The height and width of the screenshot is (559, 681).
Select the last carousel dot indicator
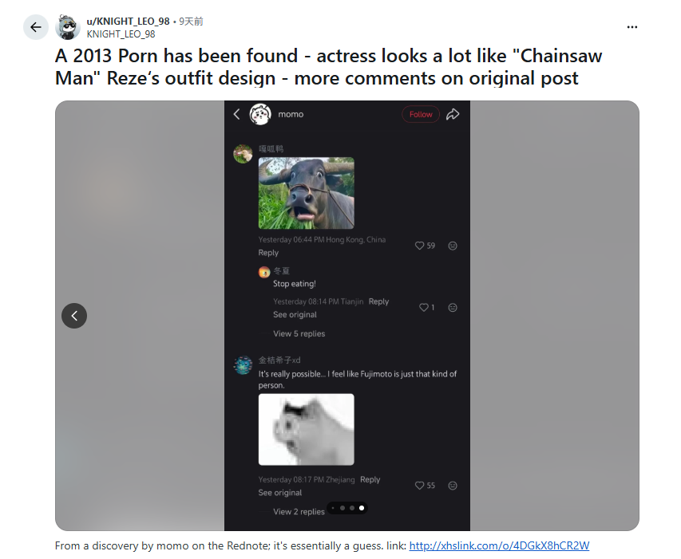click(362, 508)
